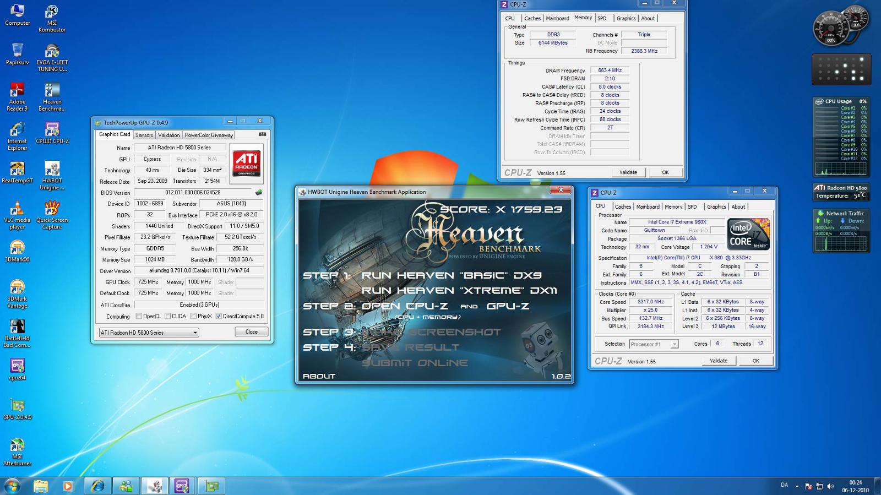This screenshot has height=495, width=881.
Task: Click BIOS save icon in GPU-Z
Action: 258,192
